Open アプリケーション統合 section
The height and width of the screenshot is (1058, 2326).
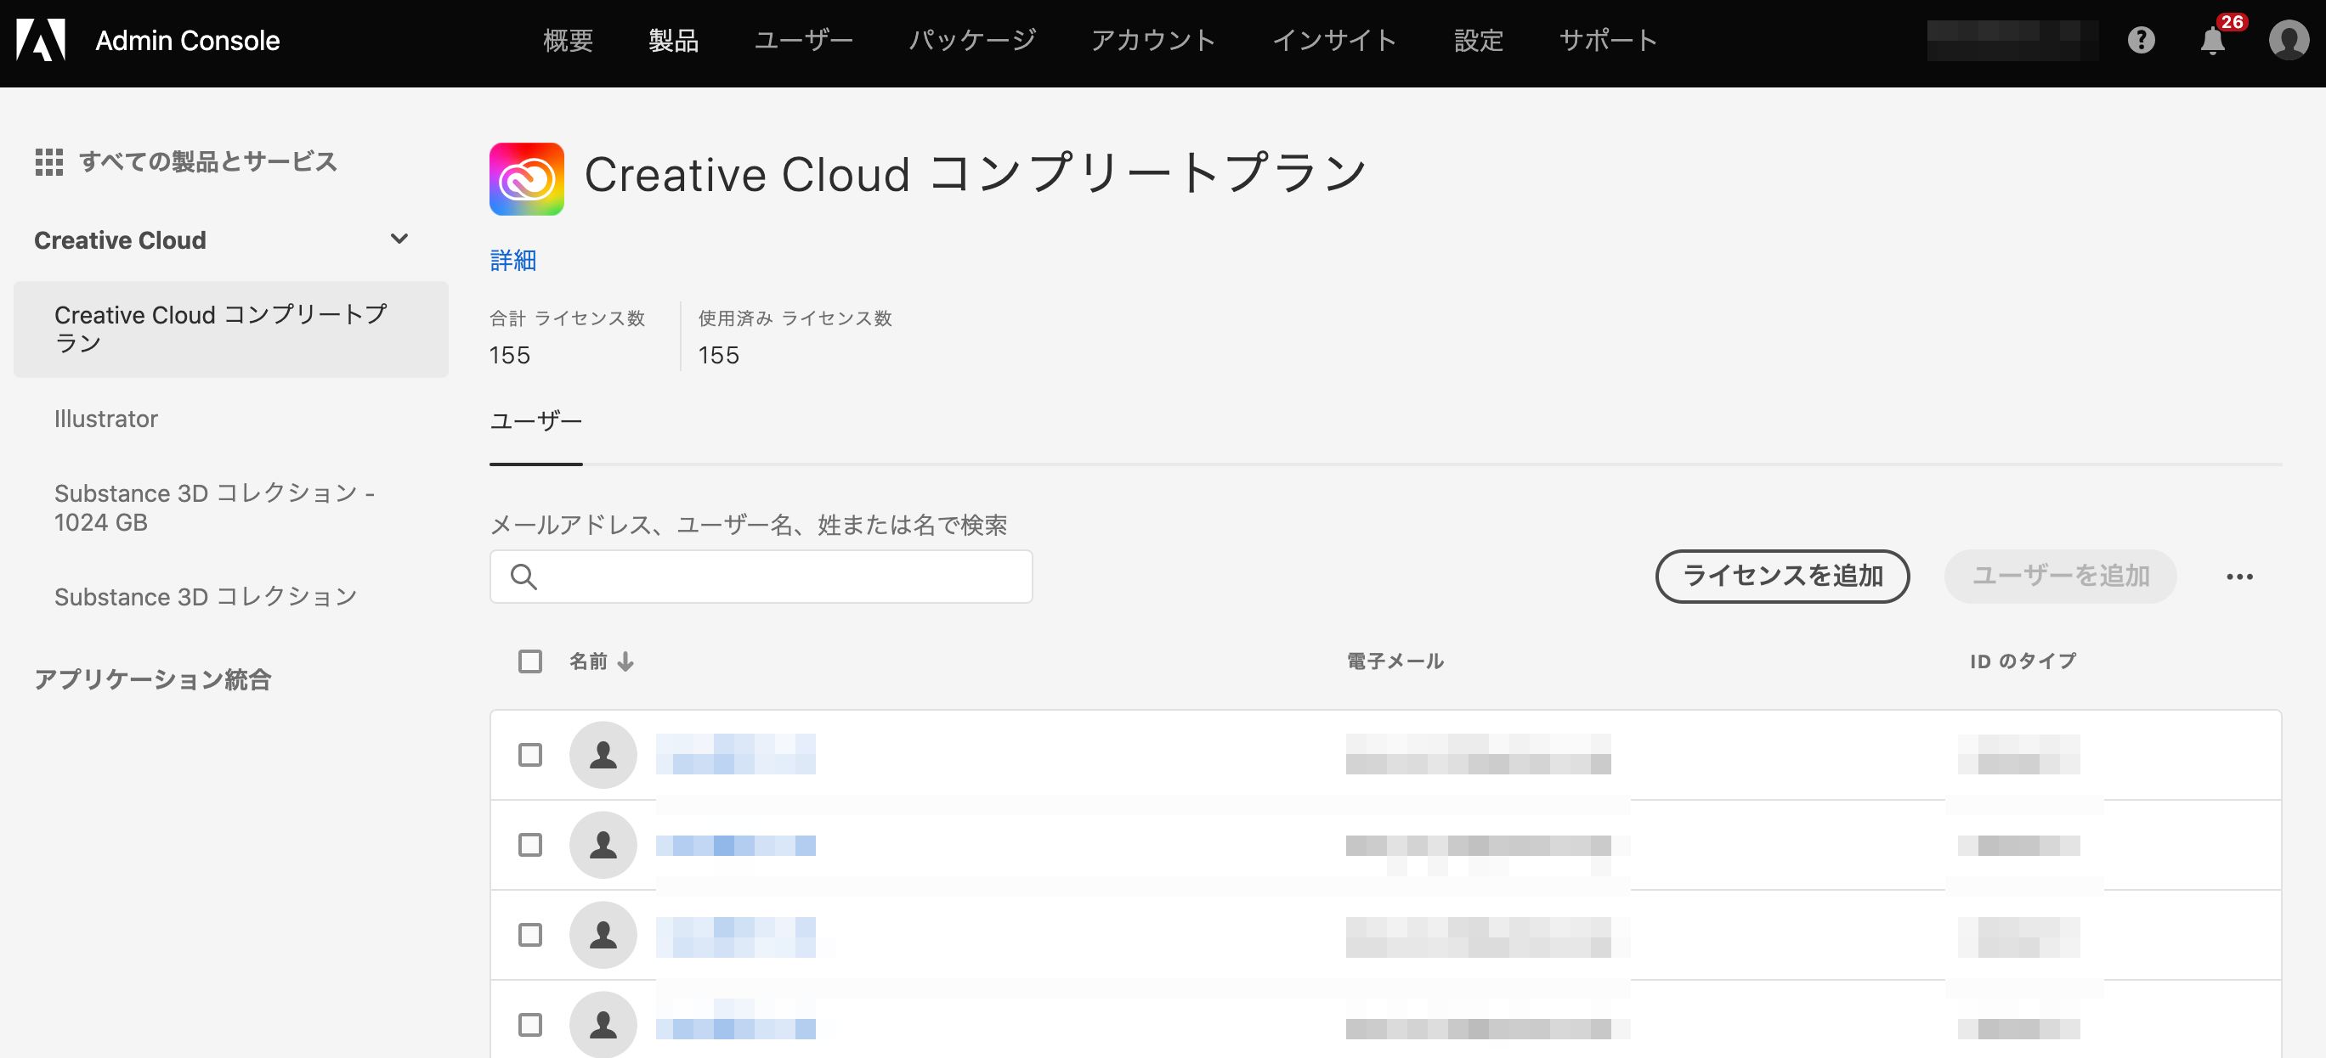tap(153, 680)
